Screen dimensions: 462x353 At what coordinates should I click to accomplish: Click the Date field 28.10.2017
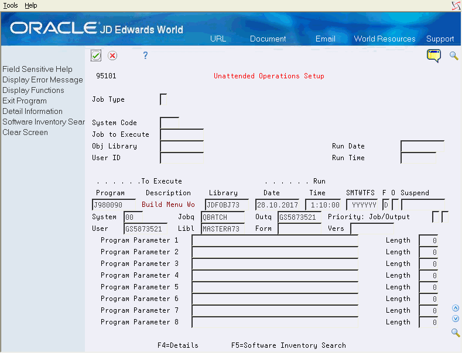point(278,205)
